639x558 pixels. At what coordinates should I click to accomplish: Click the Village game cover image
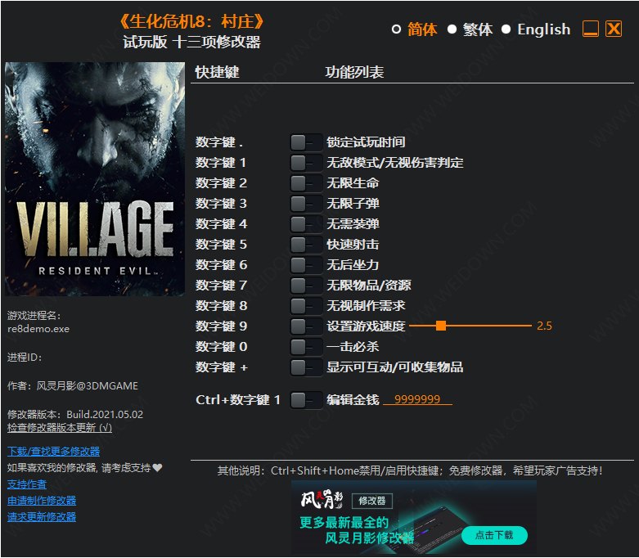(x=95, y=179)
